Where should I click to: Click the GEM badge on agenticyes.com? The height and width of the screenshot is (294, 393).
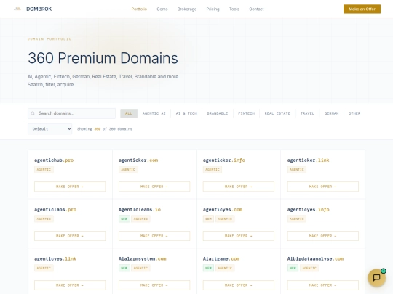pyautogui.click(x=208, y=219)
